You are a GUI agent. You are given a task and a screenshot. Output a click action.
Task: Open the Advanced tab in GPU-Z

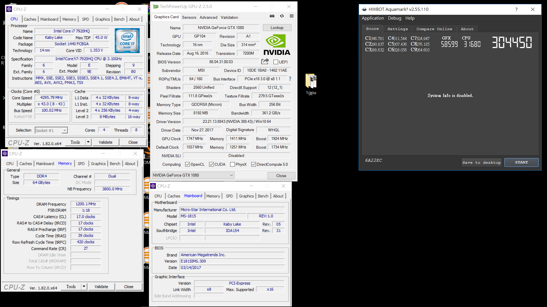click(208, 17)
